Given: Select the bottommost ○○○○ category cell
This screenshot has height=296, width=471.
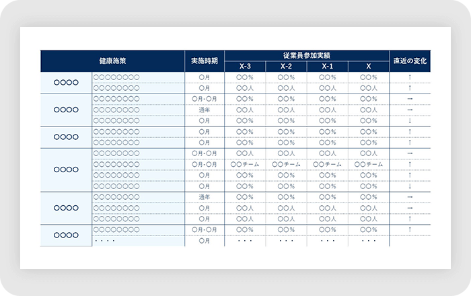Looking at the screenshot, I should pos(66,235).
